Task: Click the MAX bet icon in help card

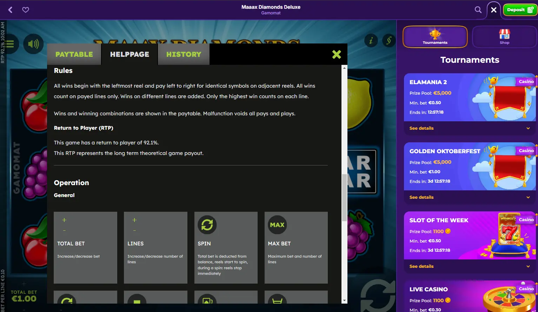Action: (277, 225)
